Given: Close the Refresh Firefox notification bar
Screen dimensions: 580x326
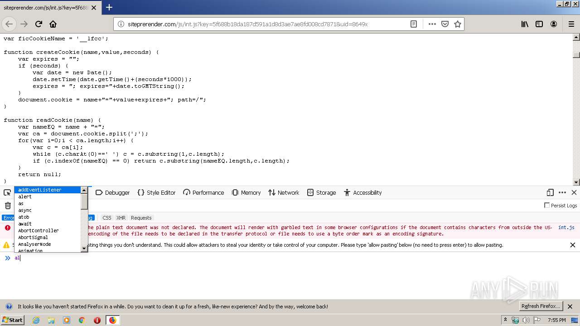Looking at the screenshot, I should pos(570,307).
